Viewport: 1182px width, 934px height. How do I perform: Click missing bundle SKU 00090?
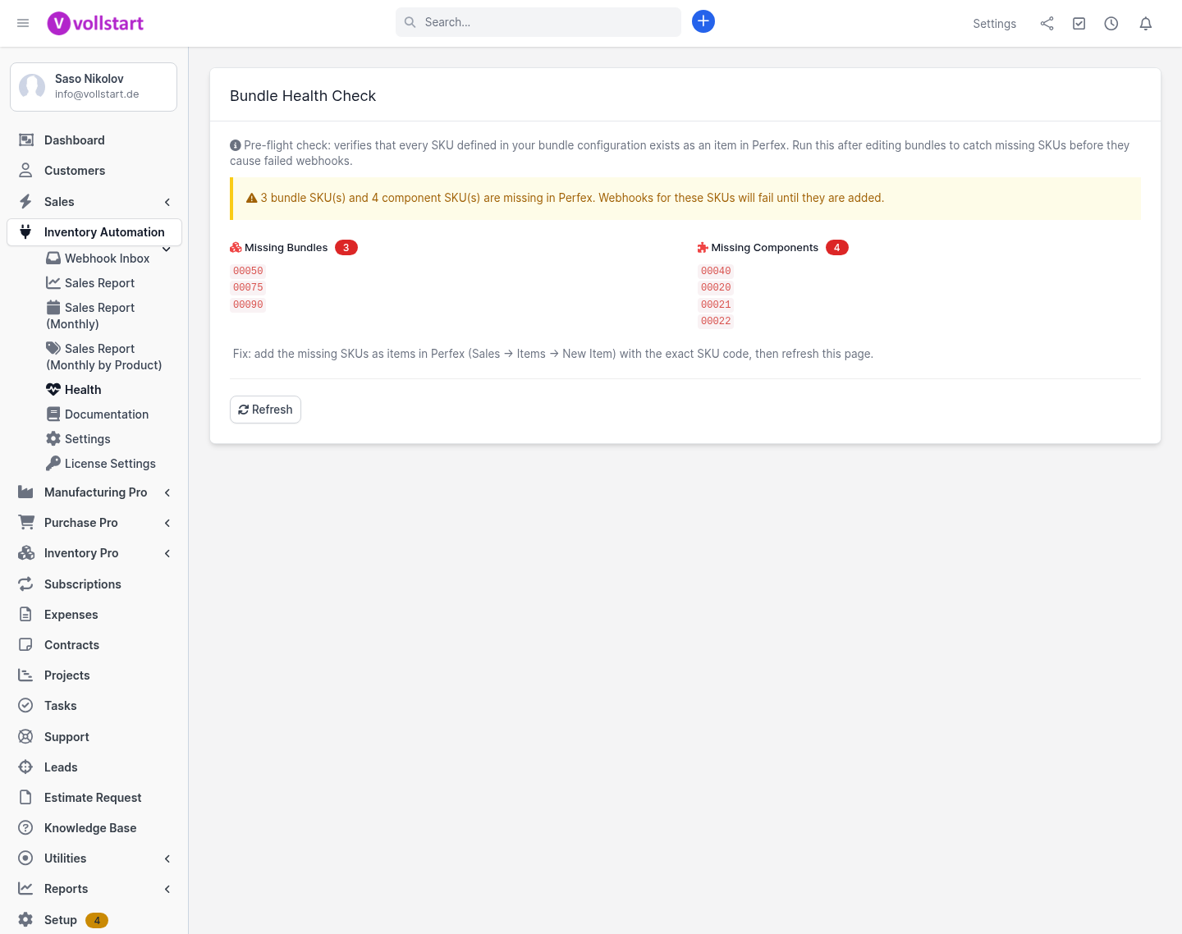248,304
